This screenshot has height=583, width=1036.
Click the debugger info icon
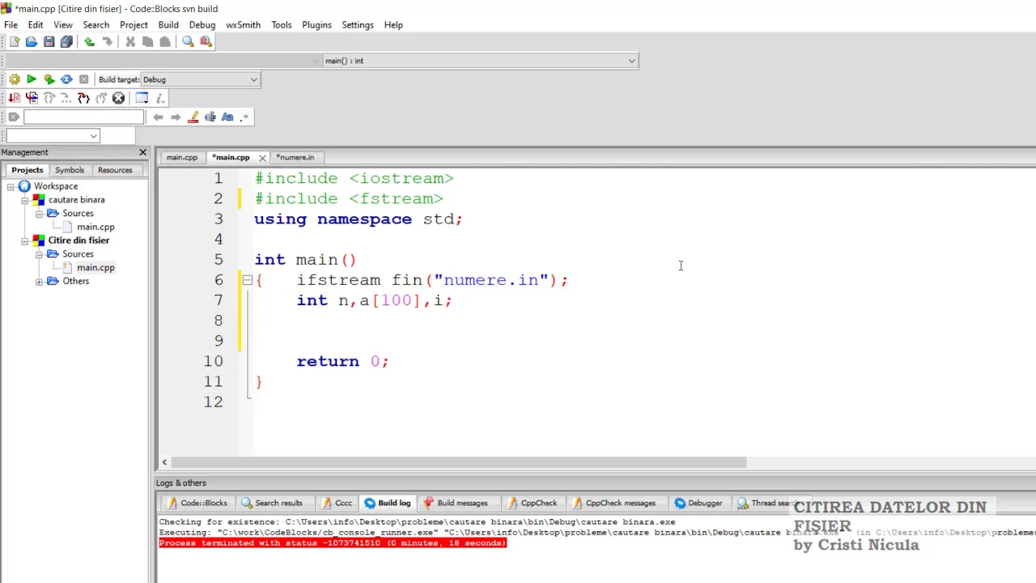(x=159, y=98)
